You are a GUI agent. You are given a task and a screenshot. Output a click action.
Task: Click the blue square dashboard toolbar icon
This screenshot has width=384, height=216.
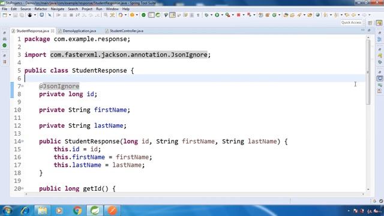(x=42, y=15)
